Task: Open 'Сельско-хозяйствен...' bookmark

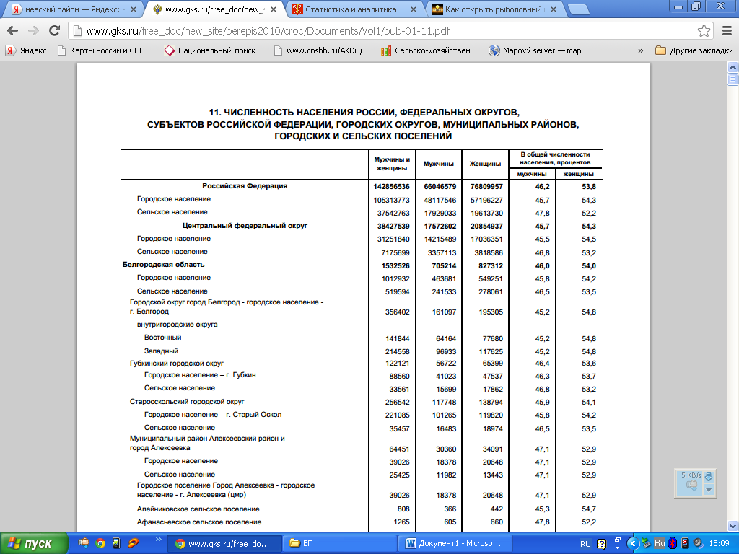Action: (x=429, y=50)
